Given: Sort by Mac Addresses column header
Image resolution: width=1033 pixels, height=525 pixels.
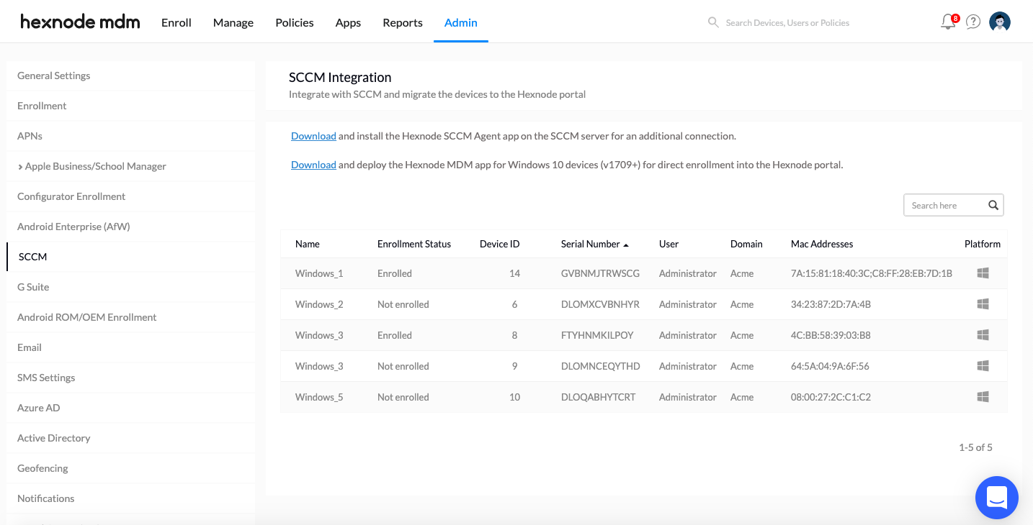Looking at the screenshot, I should point(822,244).
